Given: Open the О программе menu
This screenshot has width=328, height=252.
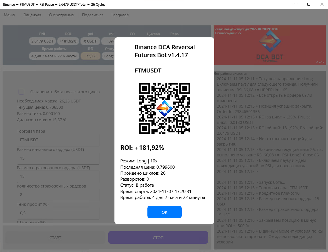Looking at the screenshot, I should (61, 15).
